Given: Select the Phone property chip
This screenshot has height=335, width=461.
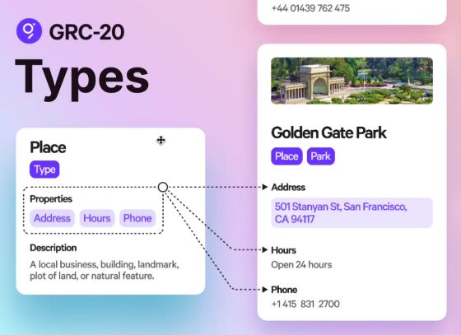Looking at the screenshot, I should [x=137, y=218].
